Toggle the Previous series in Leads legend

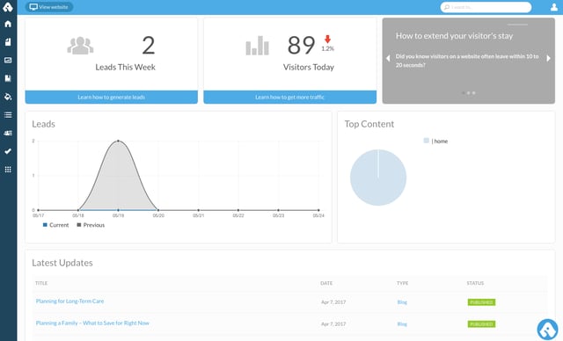91,225
